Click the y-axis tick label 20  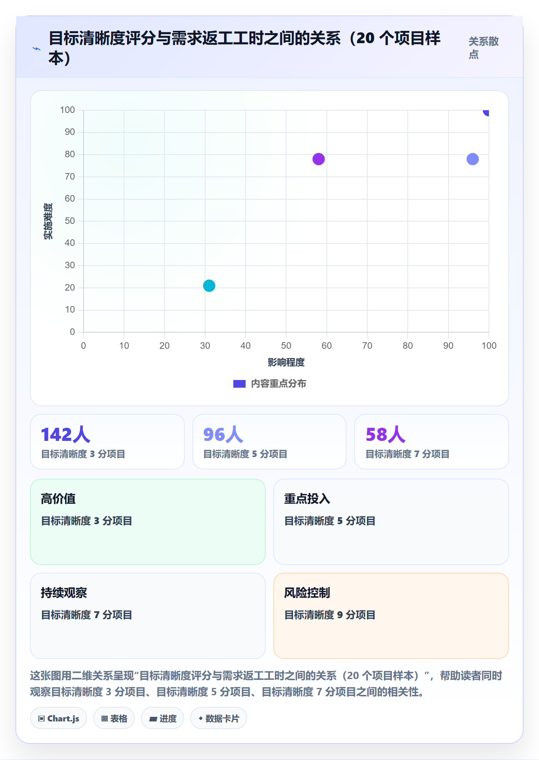[70, 288]
